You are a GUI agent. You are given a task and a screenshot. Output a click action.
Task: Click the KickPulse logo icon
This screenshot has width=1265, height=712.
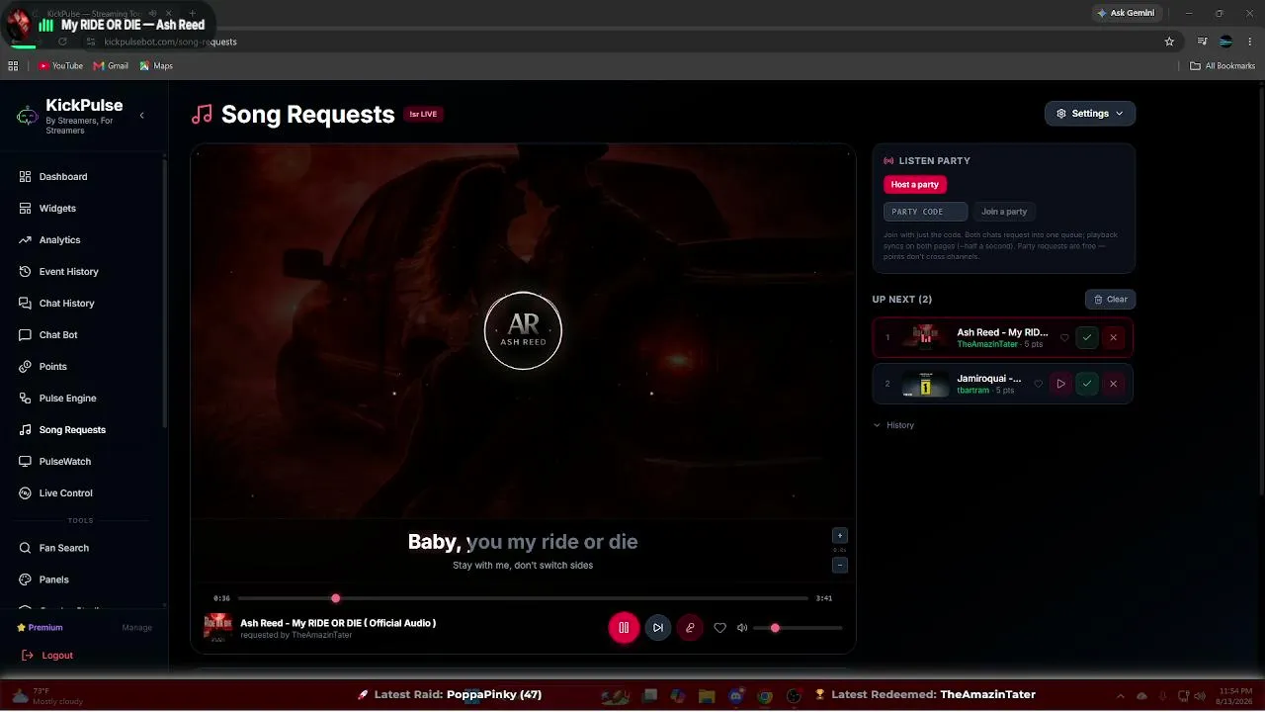tap(28, 116)
